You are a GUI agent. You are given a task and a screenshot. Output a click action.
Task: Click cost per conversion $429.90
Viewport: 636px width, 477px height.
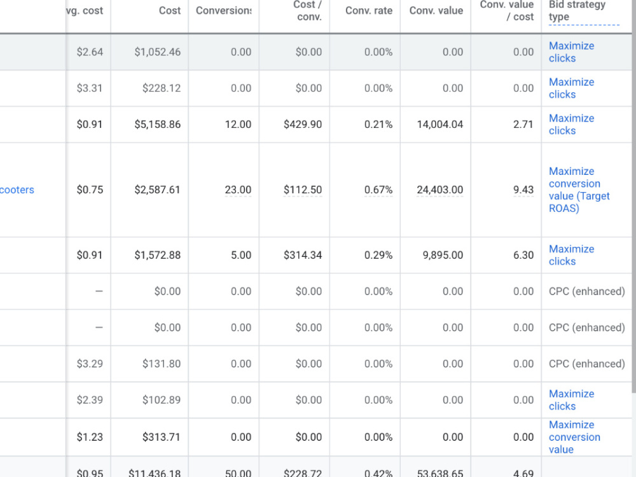(303, 124)
